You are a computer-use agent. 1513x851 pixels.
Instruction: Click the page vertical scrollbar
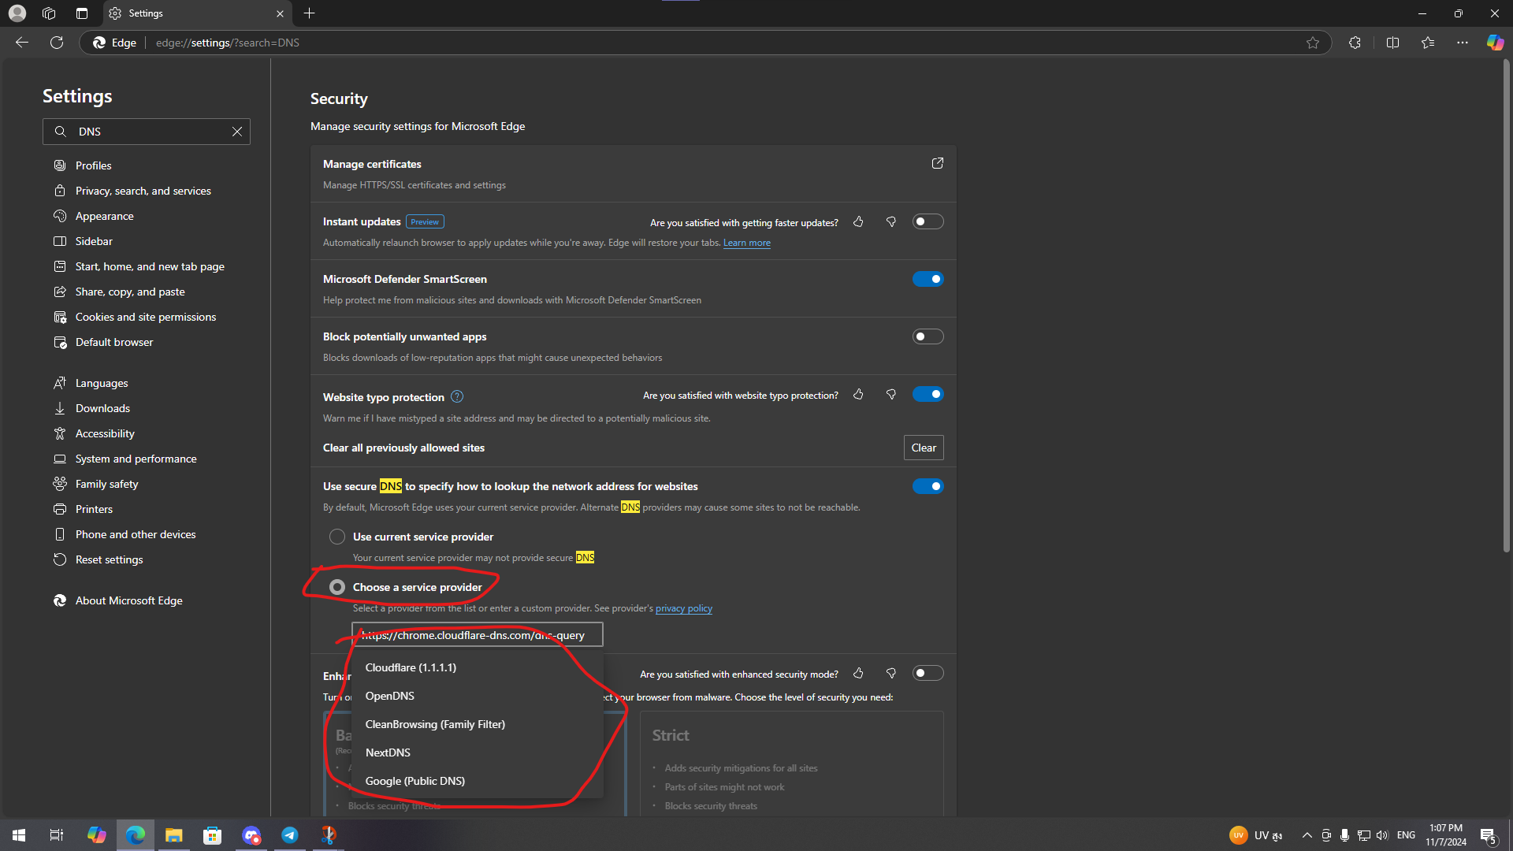pos(1507,307)
